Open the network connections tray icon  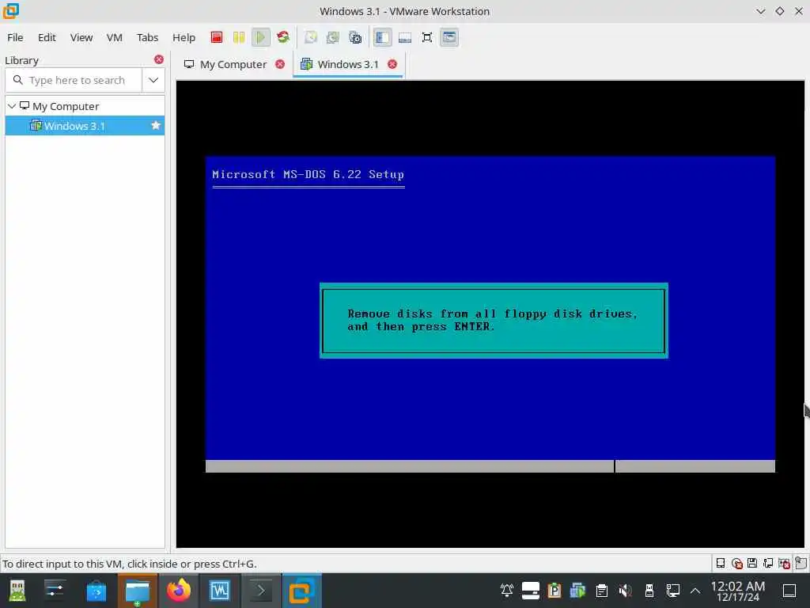pyautogui.click(x=673, y=591)
